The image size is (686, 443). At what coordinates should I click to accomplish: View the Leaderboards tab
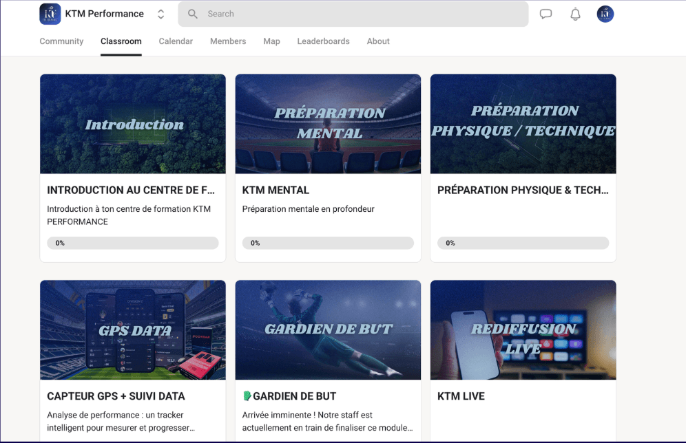tap(323, 41)
